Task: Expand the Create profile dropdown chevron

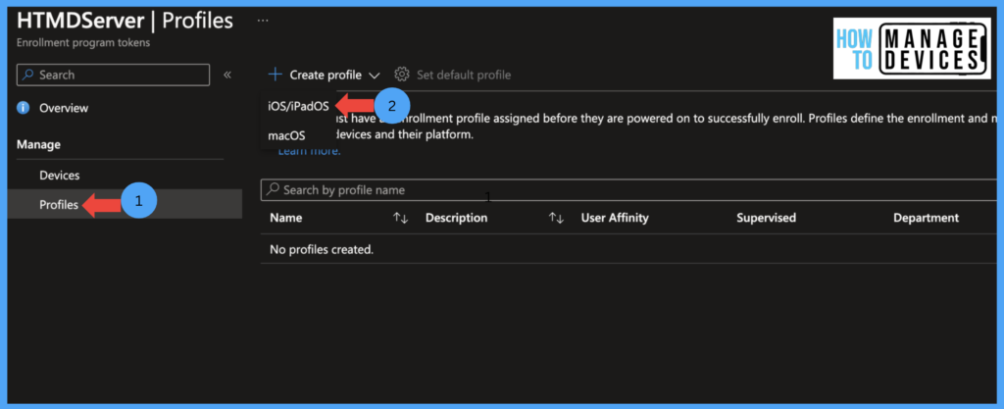Action: pos(375,76)
